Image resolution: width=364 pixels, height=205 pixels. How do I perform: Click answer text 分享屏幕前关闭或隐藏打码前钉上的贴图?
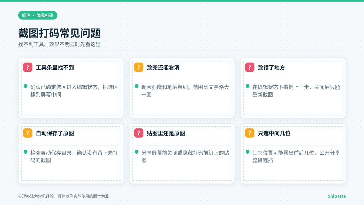click(x=185, y=156)
